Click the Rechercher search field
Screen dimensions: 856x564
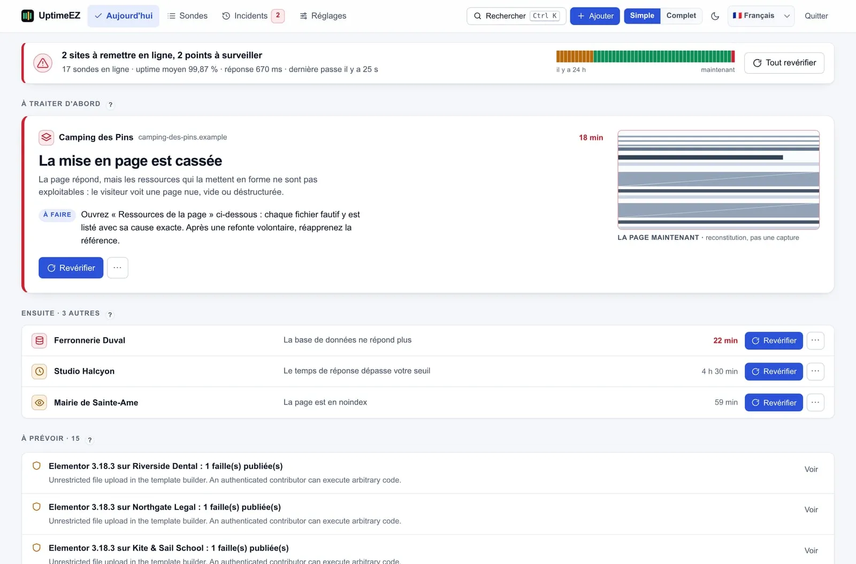point(515,16)
